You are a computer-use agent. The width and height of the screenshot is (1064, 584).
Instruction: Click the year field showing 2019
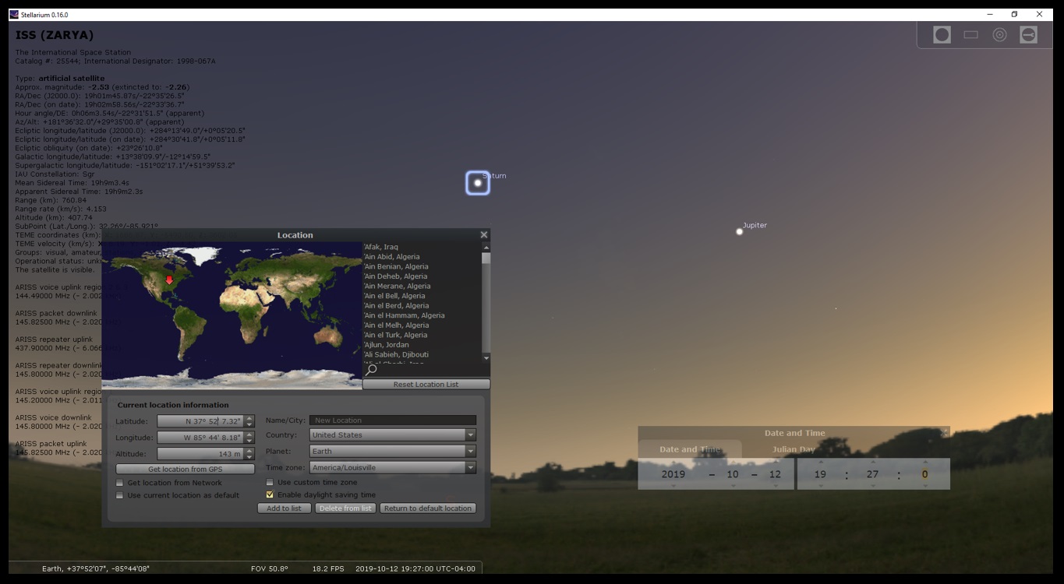click(673, 474)
